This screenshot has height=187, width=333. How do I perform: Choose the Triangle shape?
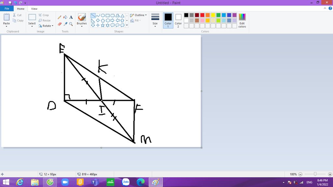point(122,16)
